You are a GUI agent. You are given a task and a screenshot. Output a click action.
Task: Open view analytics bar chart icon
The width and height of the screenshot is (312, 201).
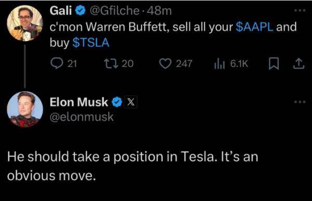point(219,63)
